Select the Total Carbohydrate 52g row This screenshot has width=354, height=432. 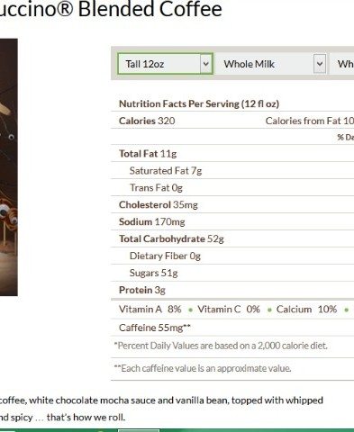point(232,239)
